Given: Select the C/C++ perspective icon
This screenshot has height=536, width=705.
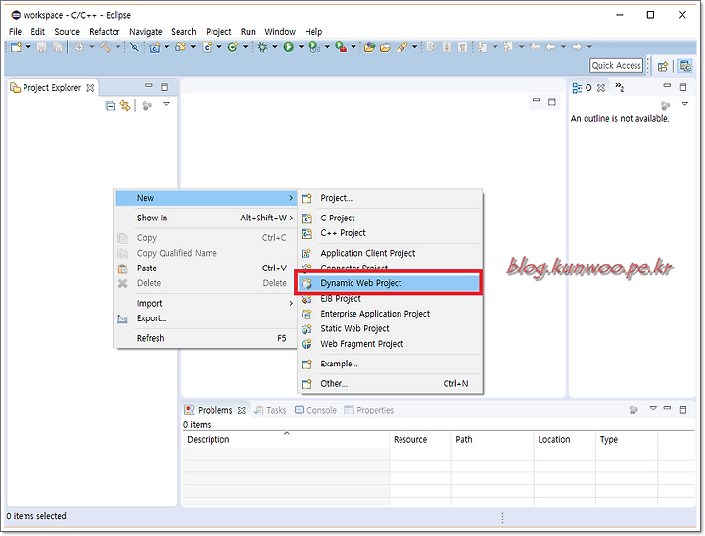Looking at the screenshot, I should point(684,66).
